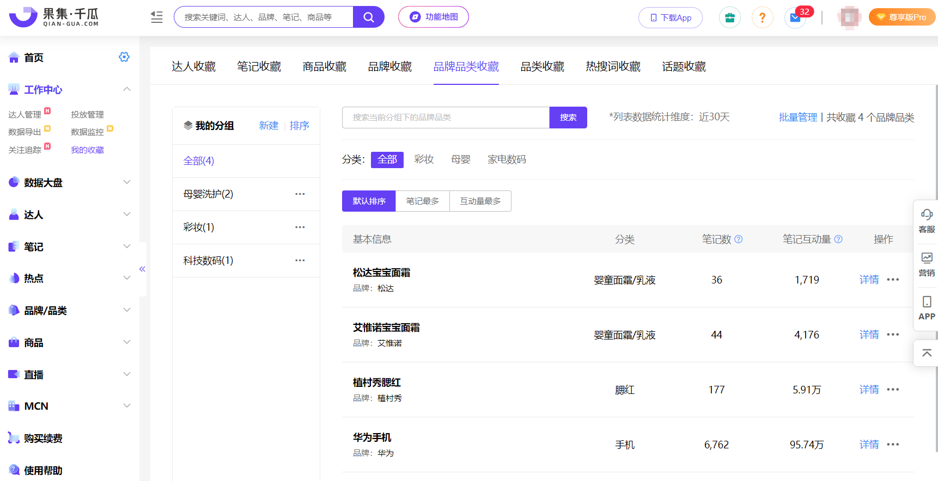The image size is (938, 481).
Task: Sort by 笔记最多
Action: tap(423, 201)
